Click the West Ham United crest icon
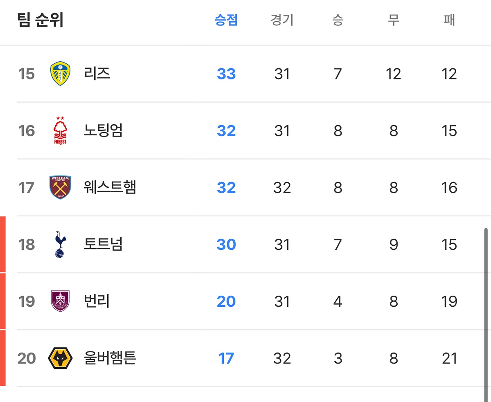The width and height of the screenshot is (491, 402). (60, 187)
